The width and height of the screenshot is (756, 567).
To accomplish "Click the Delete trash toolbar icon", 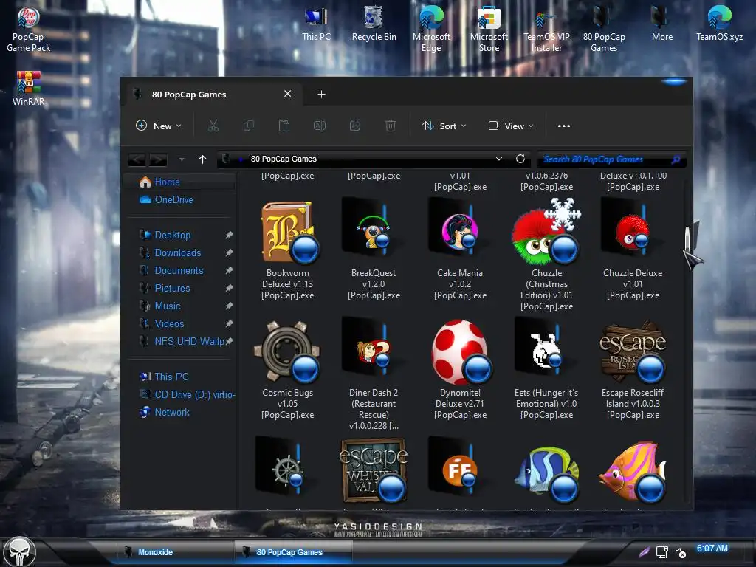I will click(x=391, y=126).
